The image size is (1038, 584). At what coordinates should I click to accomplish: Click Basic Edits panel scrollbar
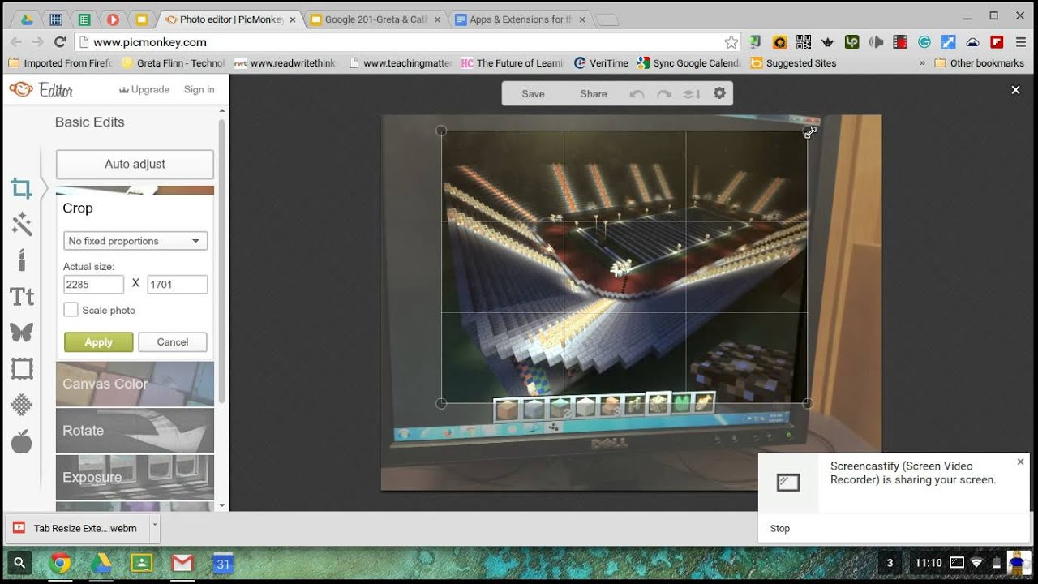click(221, 260)
